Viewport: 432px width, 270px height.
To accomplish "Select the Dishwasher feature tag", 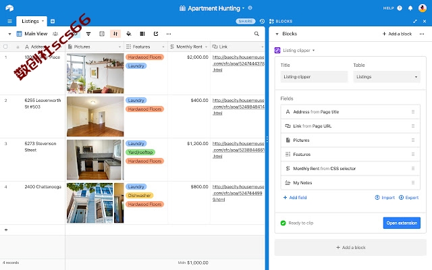I will click(x=140, y=195).
